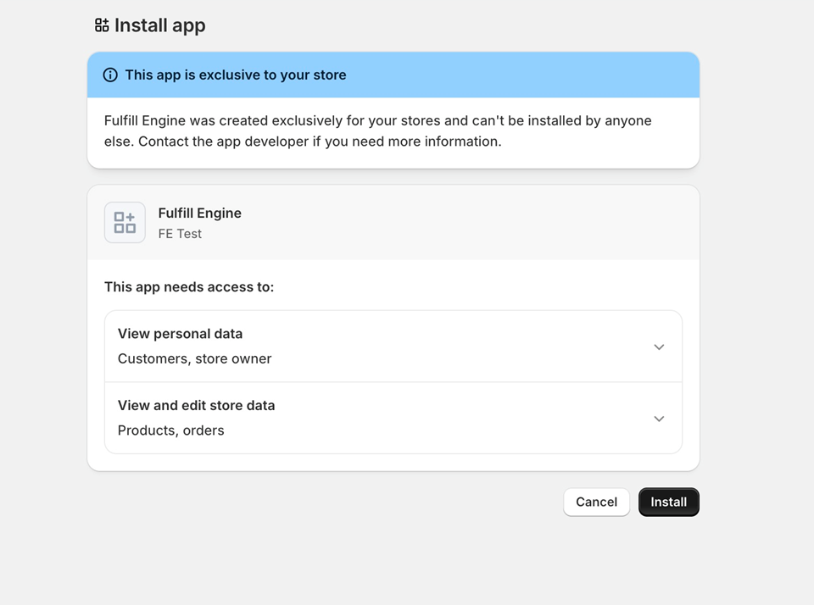Select the Fulfill Engine app name
Image resolution: width=814 pixels, height=605 pixels.
tap(199, 213)
